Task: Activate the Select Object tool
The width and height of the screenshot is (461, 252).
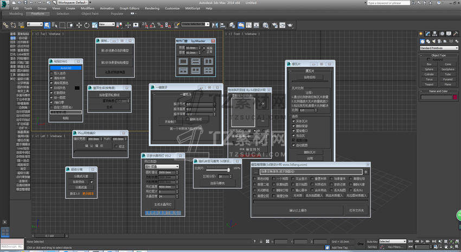Action: (x=47, y=25)
